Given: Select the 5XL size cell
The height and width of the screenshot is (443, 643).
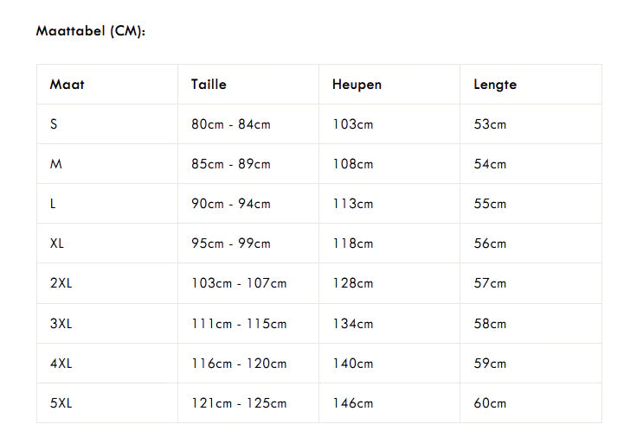Looking at the screenshot, I should 61,403.
